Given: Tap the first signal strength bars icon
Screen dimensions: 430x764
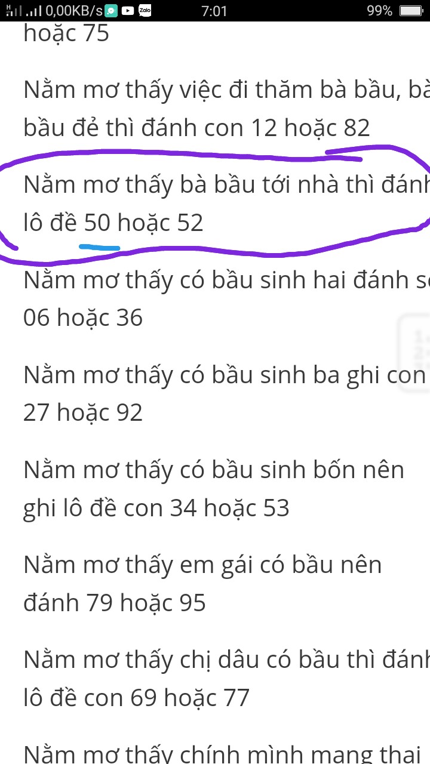Looking at the screenshot, I should (13, 10).
